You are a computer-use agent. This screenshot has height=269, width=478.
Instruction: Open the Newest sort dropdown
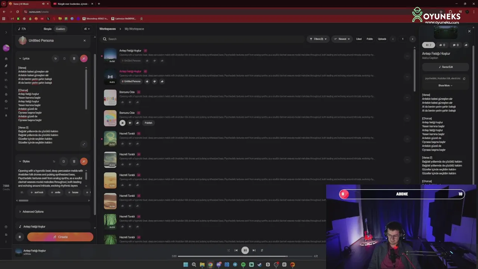point(342,39)
